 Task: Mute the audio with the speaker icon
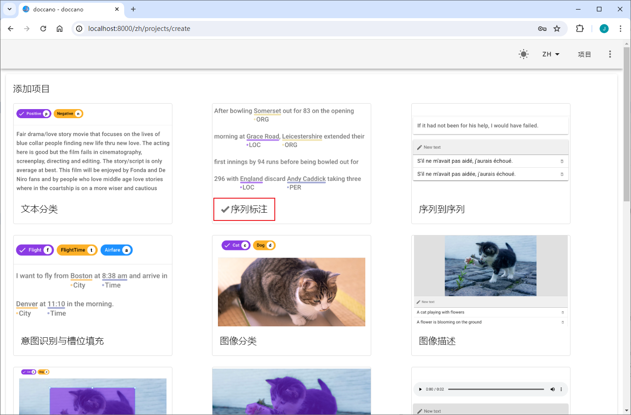pos(552,389)
